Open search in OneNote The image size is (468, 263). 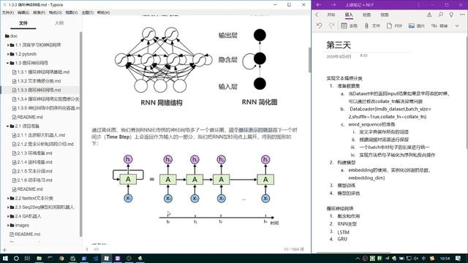pos(440,15)
